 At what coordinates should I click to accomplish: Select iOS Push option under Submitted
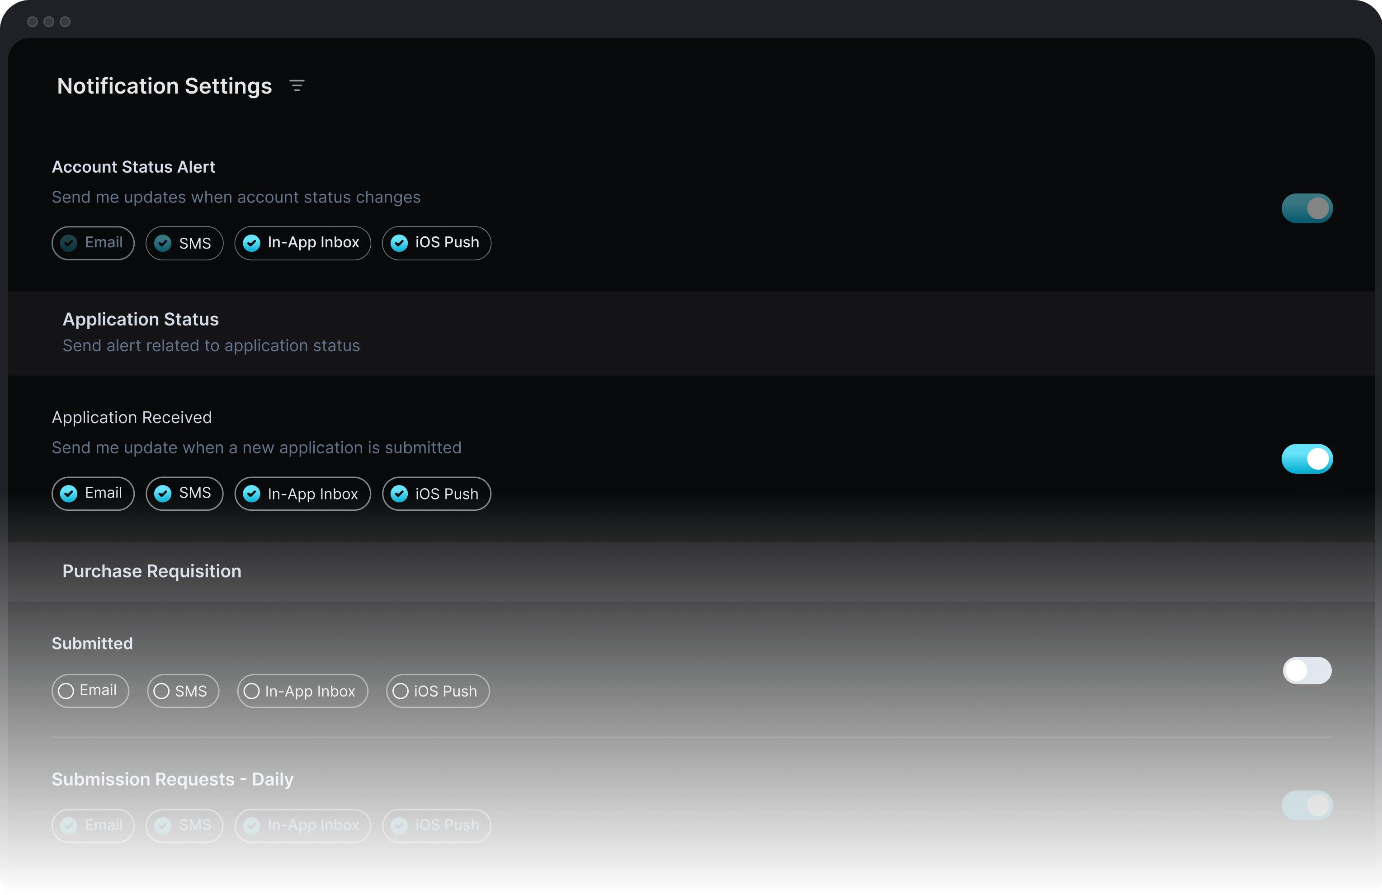[x=438, y=691]
